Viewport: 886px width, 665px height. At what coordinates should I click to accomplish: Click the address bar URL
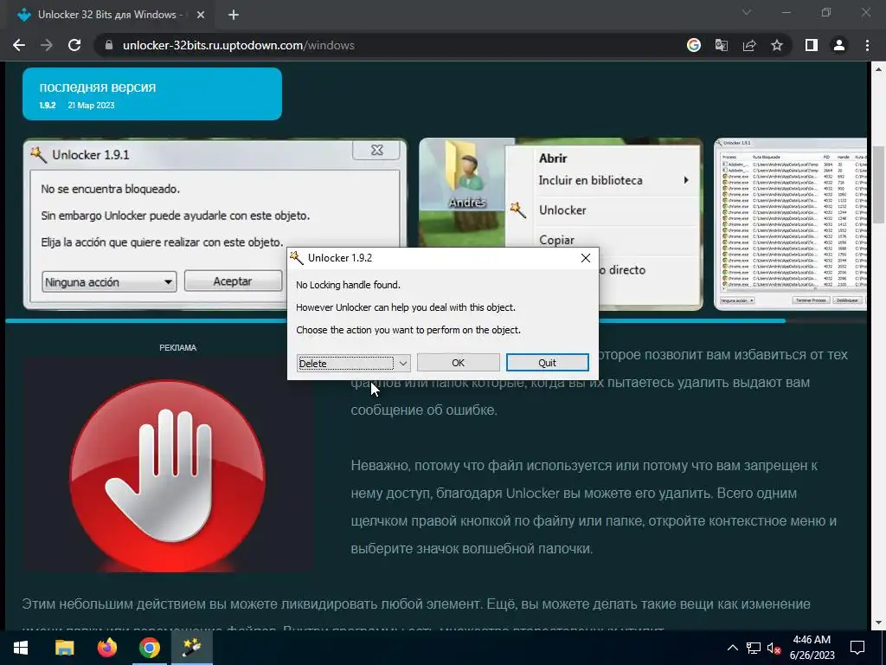[x=239, y=45]
